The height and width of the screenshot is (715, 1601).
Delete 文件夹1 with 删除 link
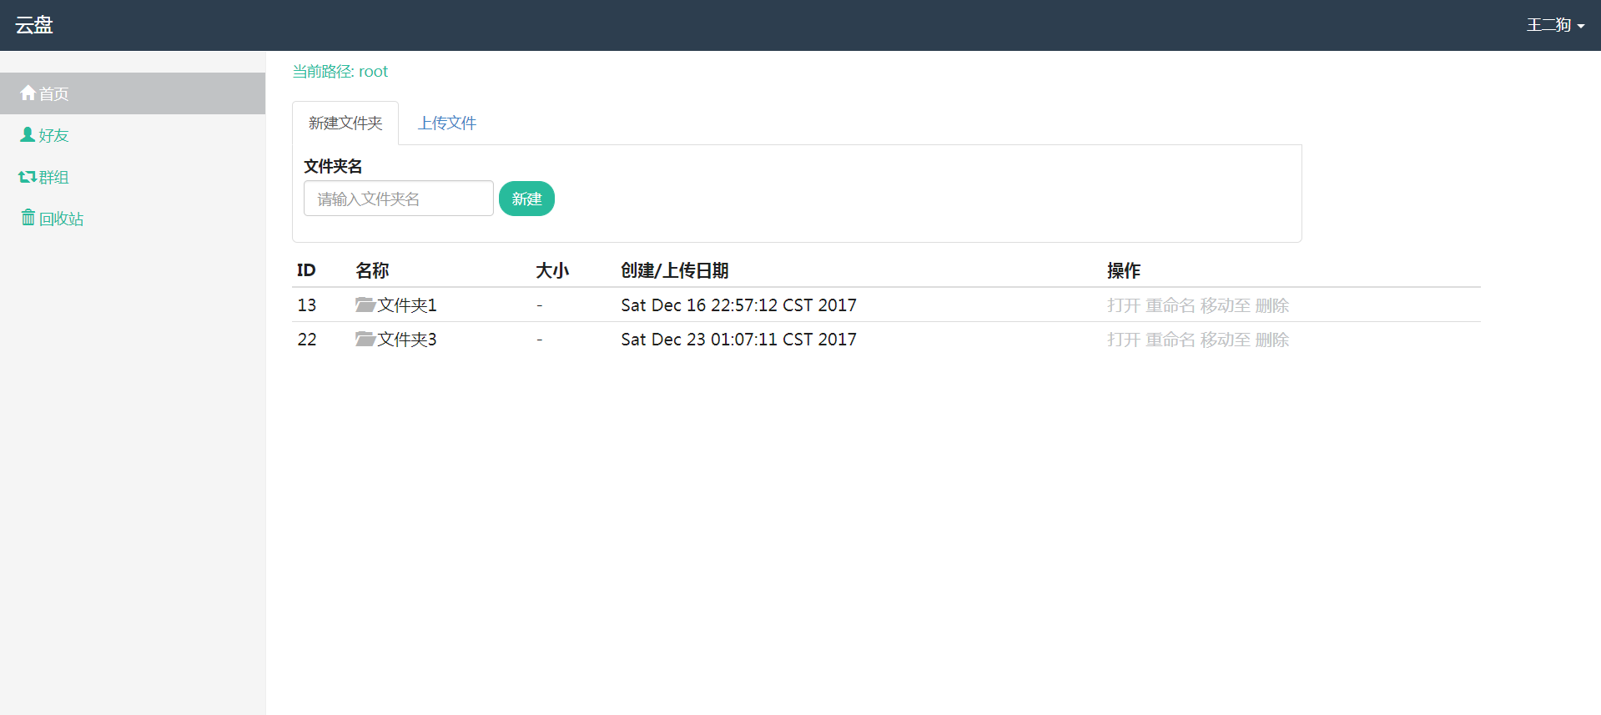1271,305
